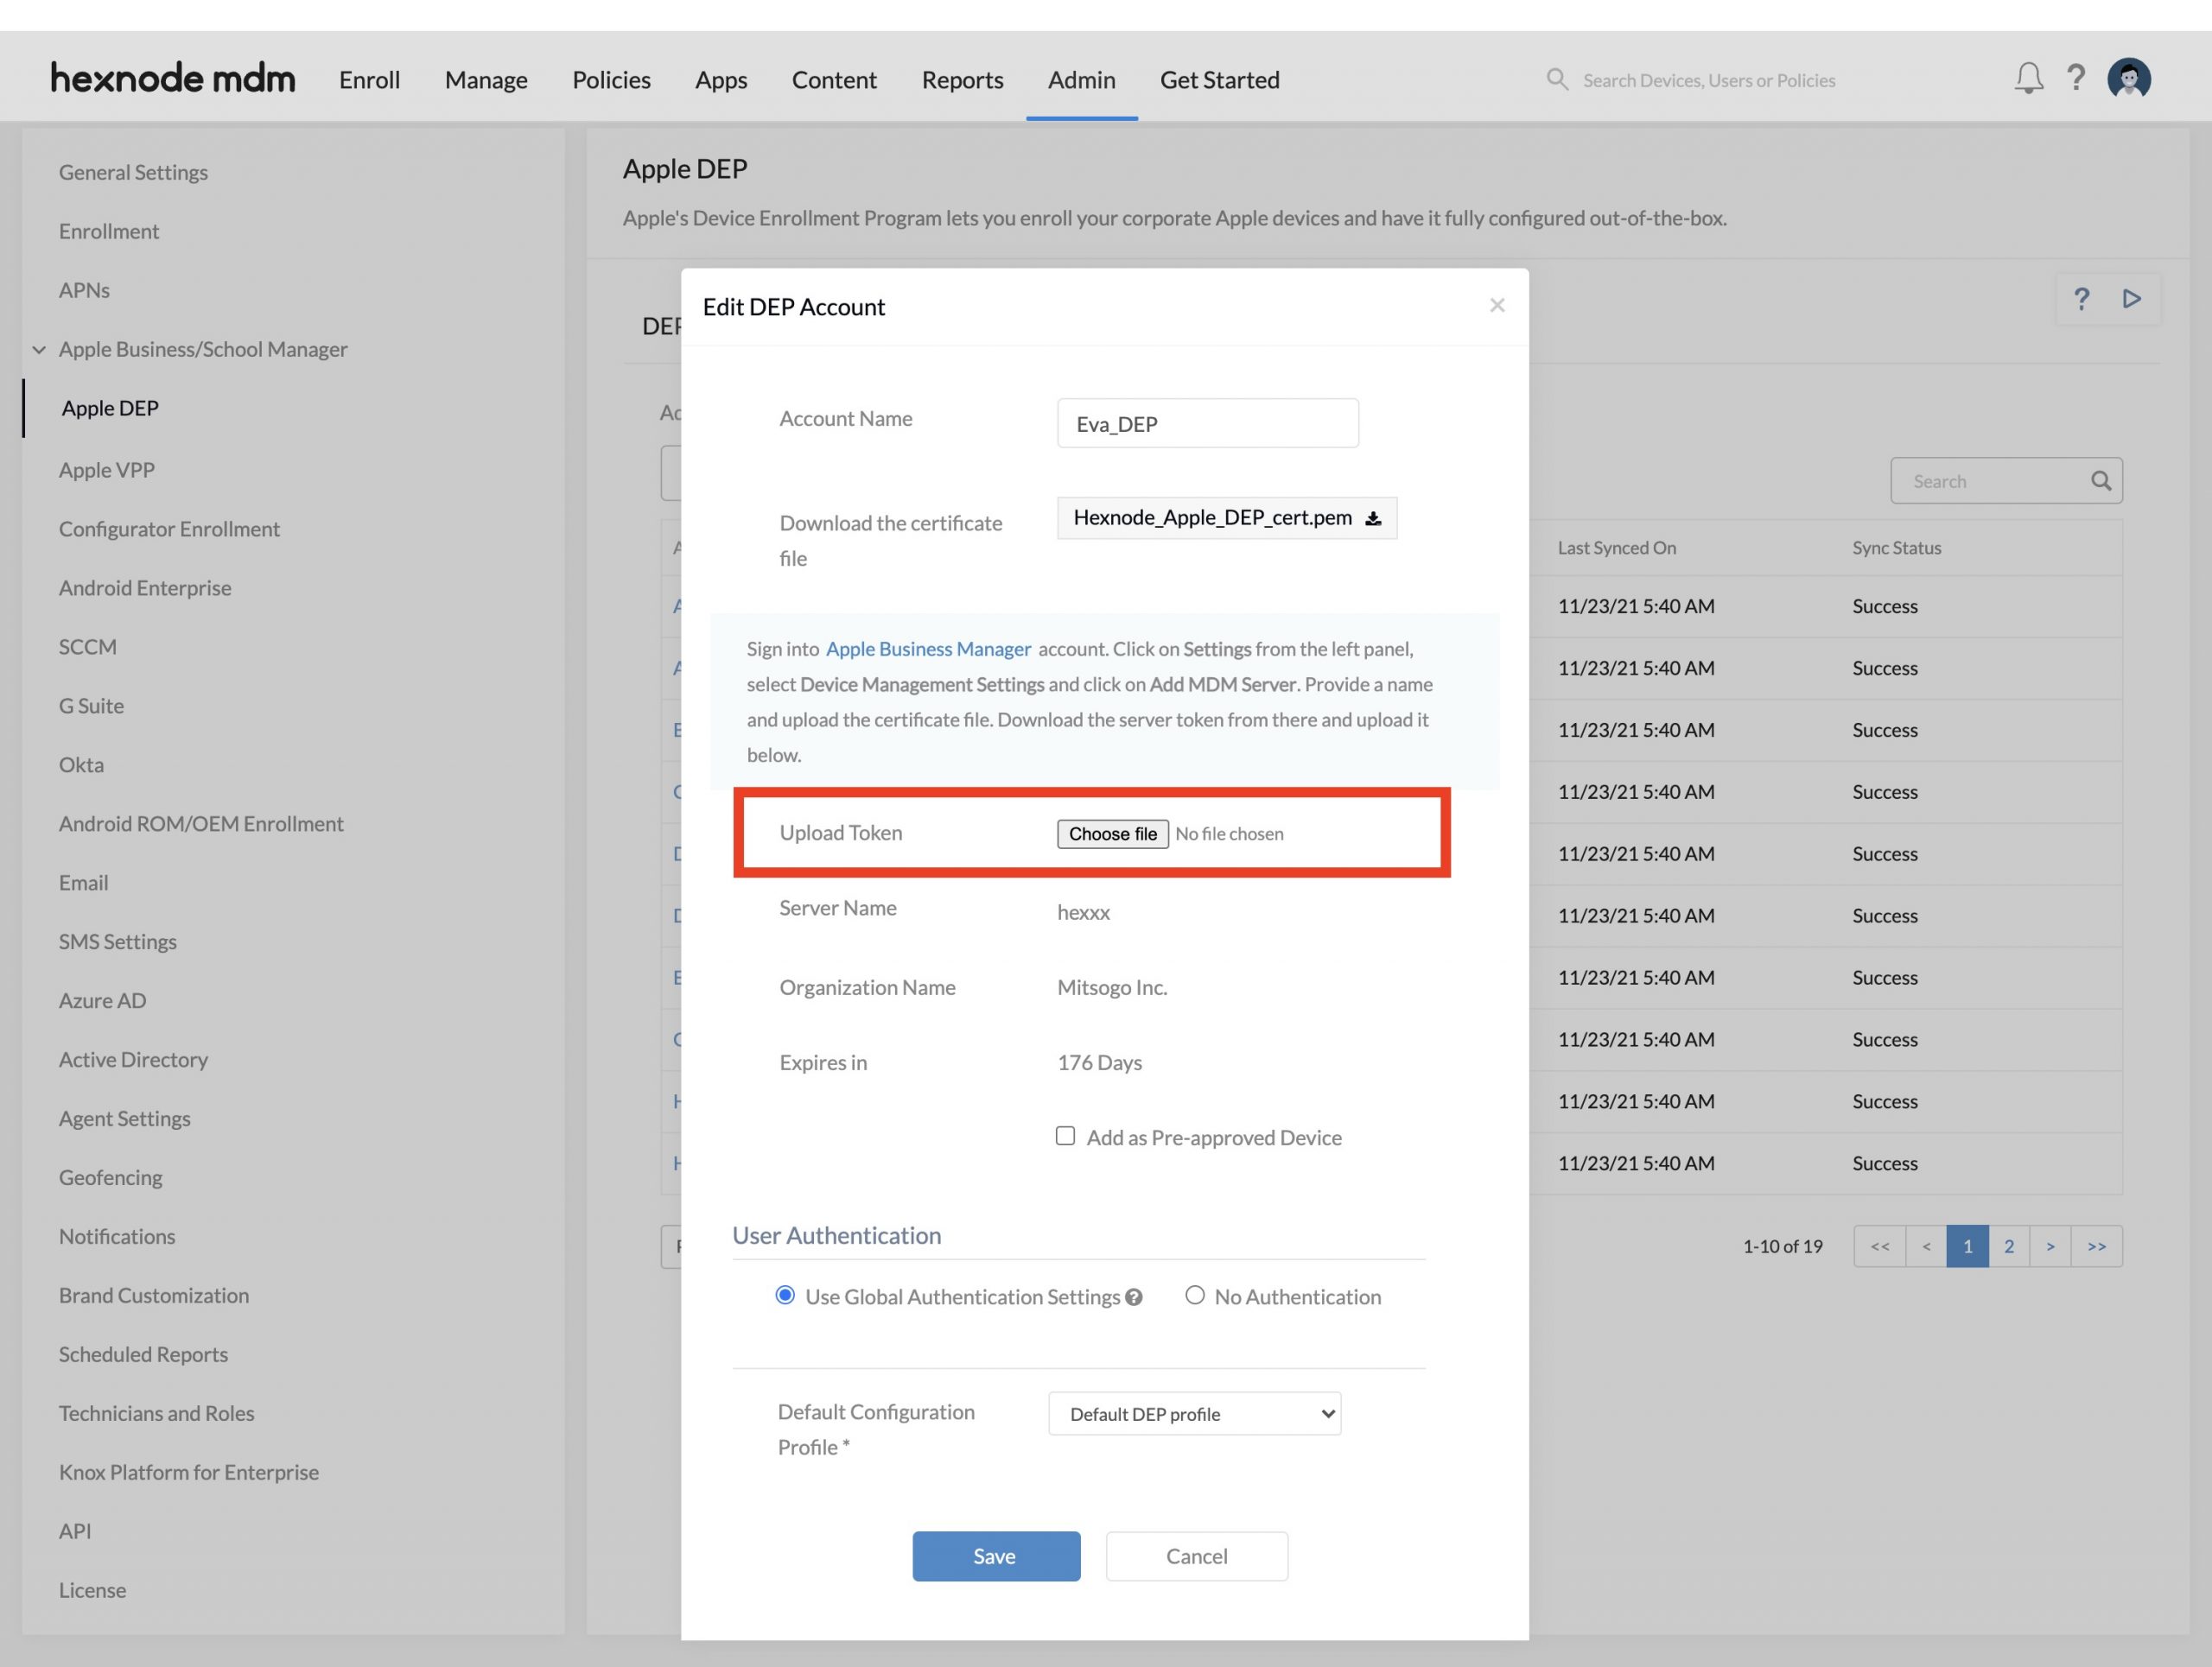Download the certificate file icon
Viewport: 2212px width, 1667px height.
pos(1373,517)
